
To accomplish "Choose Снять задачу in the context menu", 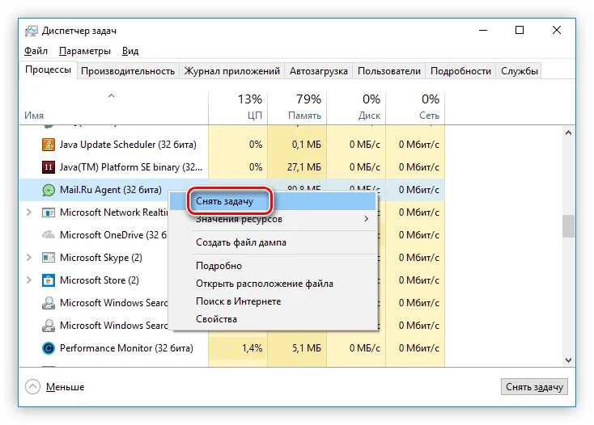I will pyautogui.click(x=273, y=201).
